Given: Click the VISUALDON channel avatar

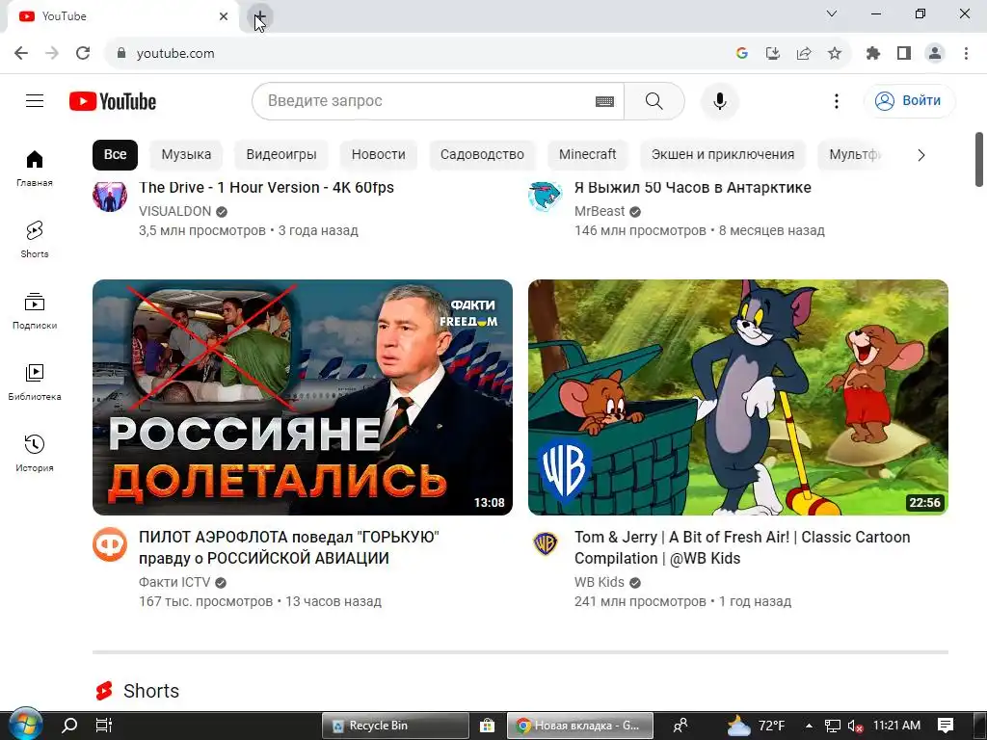Looking at the screenshot, I should (110, 195).
